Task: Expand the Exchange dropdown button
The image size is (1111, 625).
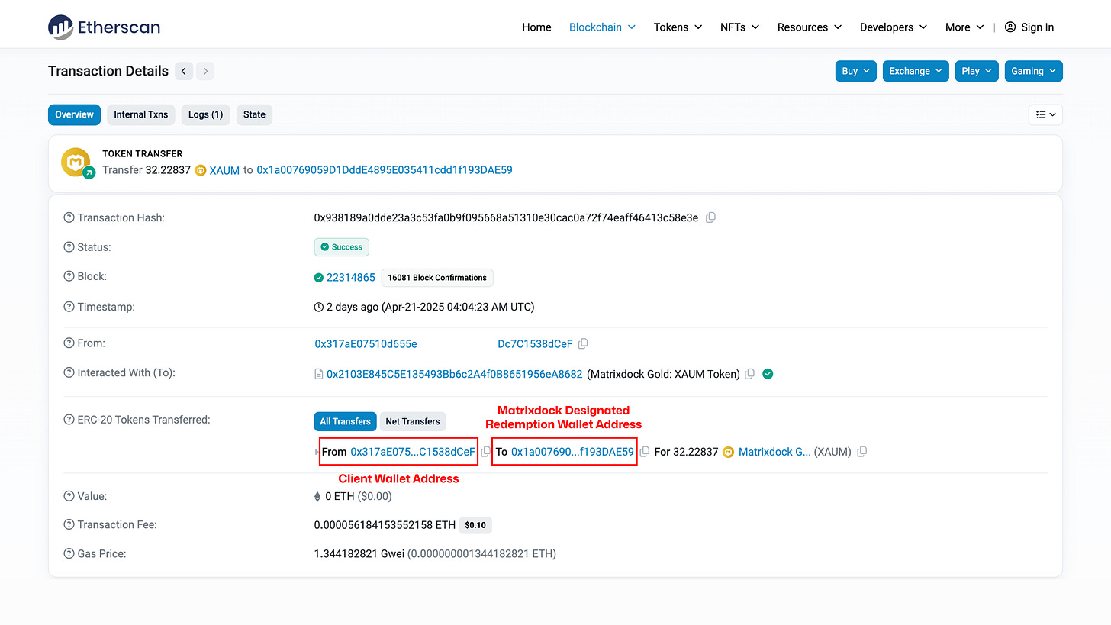Action: pos(916,71)
